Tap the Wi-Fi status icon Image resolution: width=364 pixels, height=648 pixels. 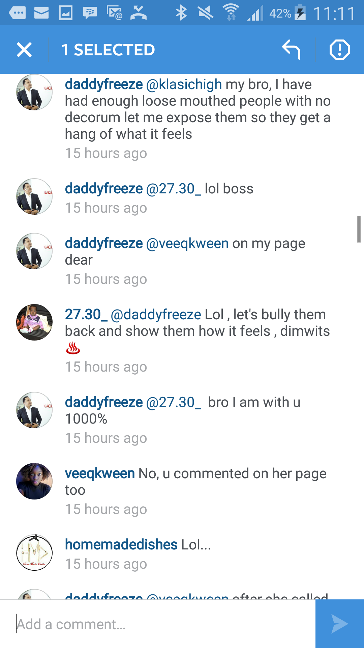coord(231,13)
